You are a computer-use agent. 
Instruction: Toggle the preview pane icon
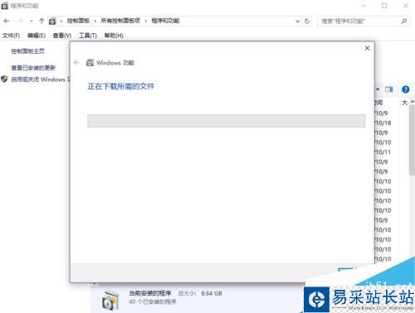point(389,89)
